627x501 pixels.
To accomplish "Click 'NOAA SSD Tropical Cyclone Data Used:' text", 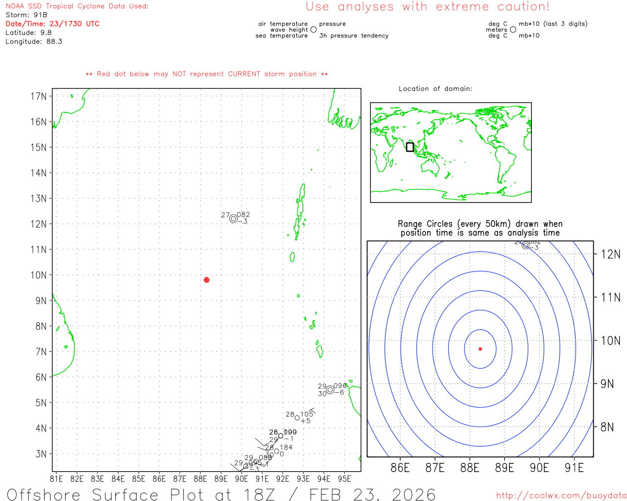I will pos(77,6).
